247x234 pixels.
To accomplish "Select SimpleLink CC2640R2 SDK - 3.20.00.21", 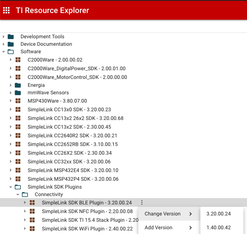I will tap(72, 135).
